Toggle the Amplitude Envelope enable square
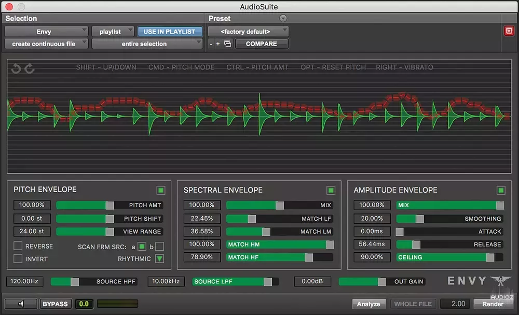This screenshot has height=315, width=519. click(501, 190)
